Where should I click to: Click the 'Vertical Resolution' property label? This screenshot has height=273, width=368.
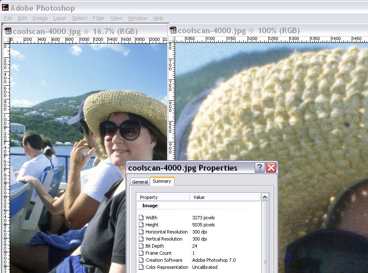(164, 239)
